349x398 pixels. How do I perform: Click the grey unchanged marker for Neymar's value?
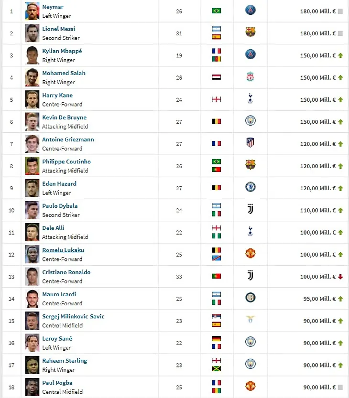(340, 11)
